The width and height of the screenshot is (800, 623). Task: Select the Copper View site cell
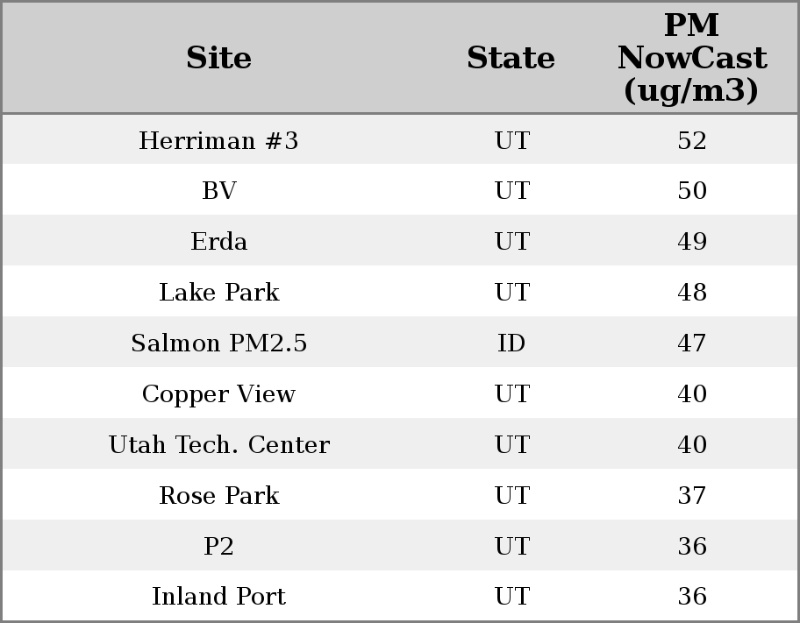click(x=218, y=393)
